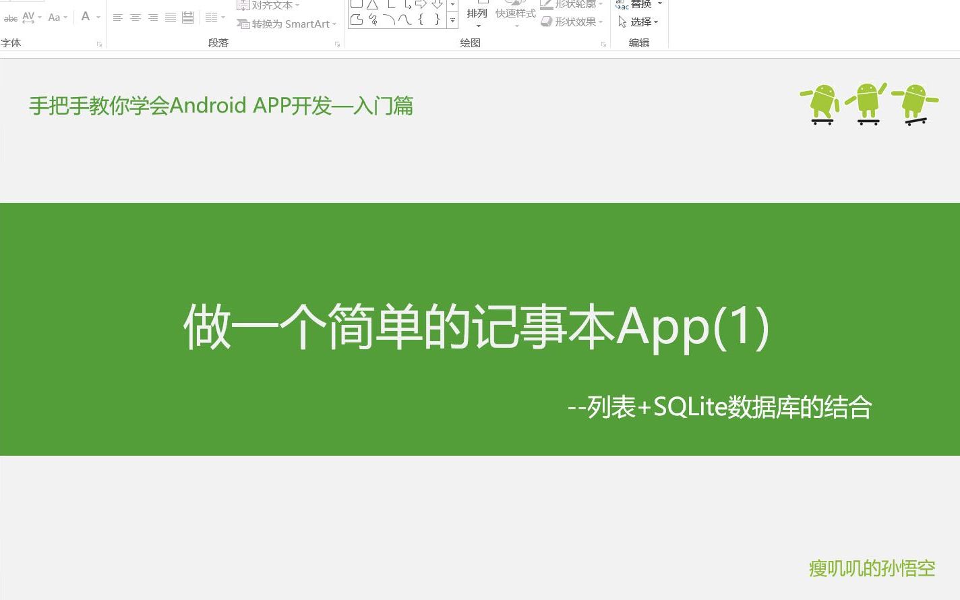Select the scribble shape tool
Viewport: 960px width, 600px height.
[373, 20]
